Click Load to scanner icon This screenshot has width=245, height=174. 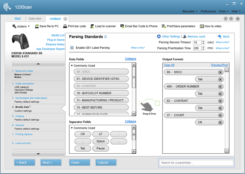(x=92, y=26)
